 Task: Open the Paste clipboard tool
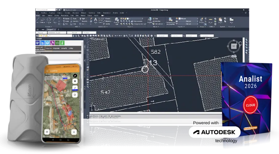[x=221, y=20]
